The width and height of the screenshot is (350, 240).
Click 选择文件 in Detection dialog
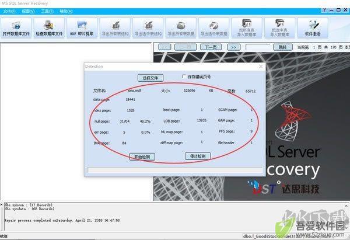point(150,78)
